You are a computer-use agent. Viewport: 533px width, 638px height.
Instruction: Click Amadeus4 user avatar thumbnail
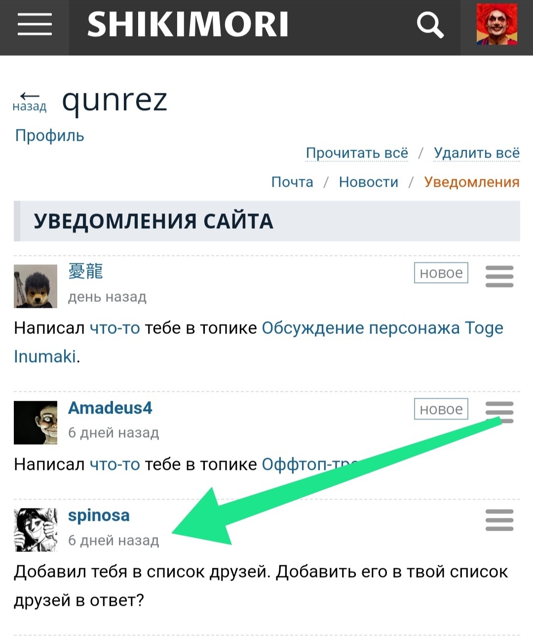point(36,423)
